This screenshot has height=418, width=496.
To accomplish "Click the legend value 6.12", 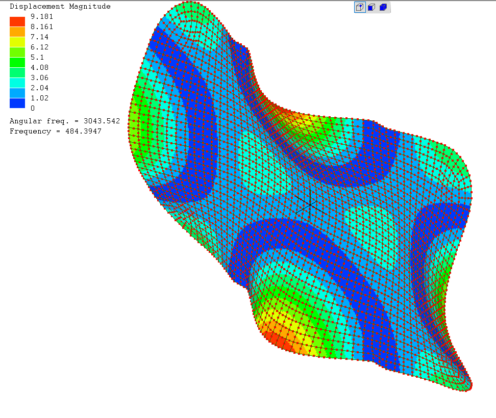I will [39, 47].
